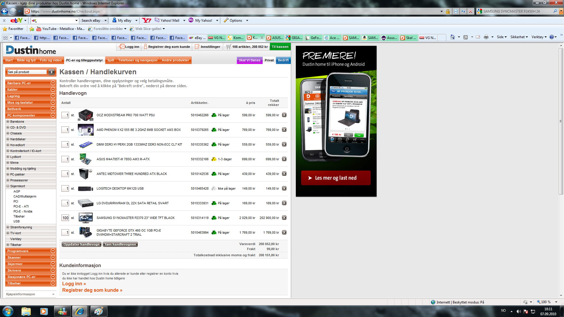Image resolution: width=564 pixels, height=317 pixels.
Task: Click the Logg inn » link
Action: pyautogui.click(x=74, y=284)
